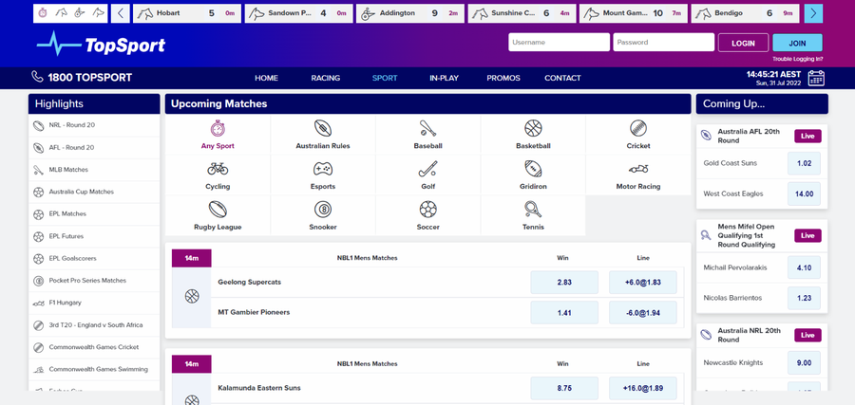
Task: Open the calendar icon next to clock
Action: tap(816, 78)
